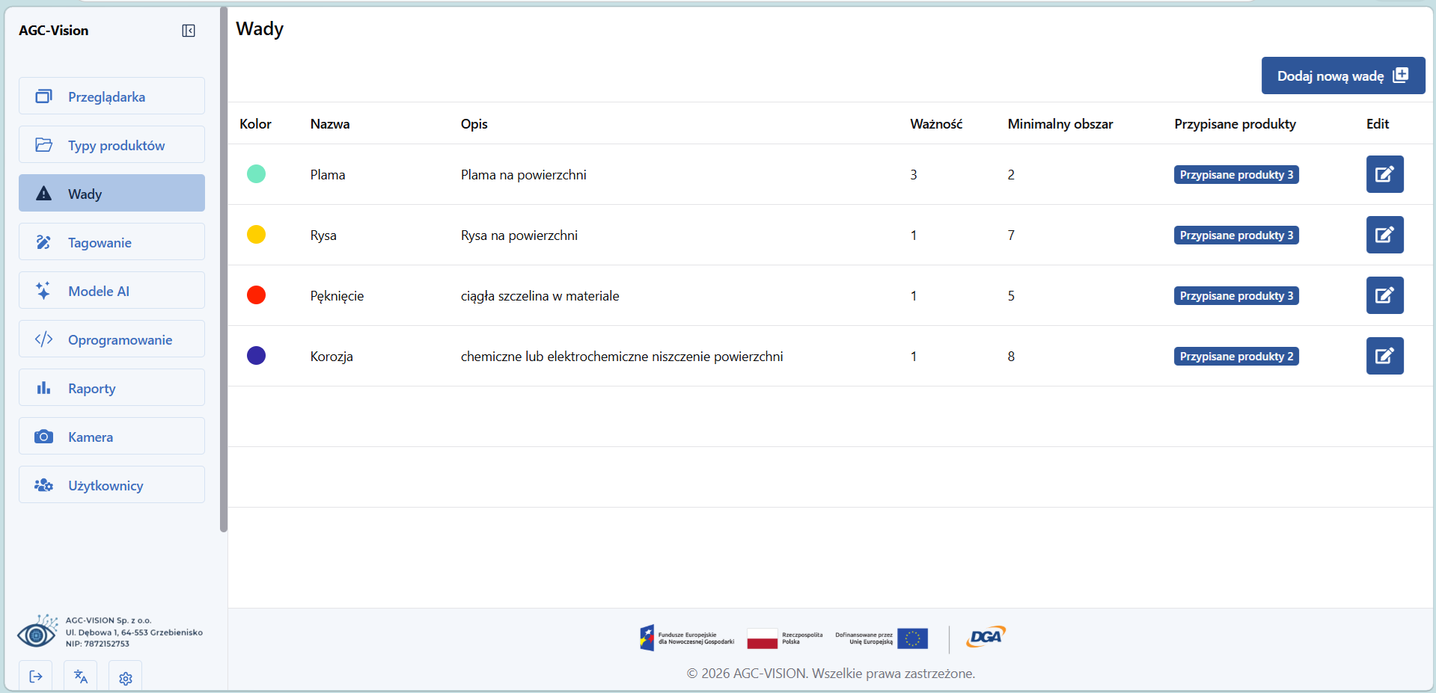
Task: Select Oprogramowanie in the sidebar
Action: click(111, 339)
